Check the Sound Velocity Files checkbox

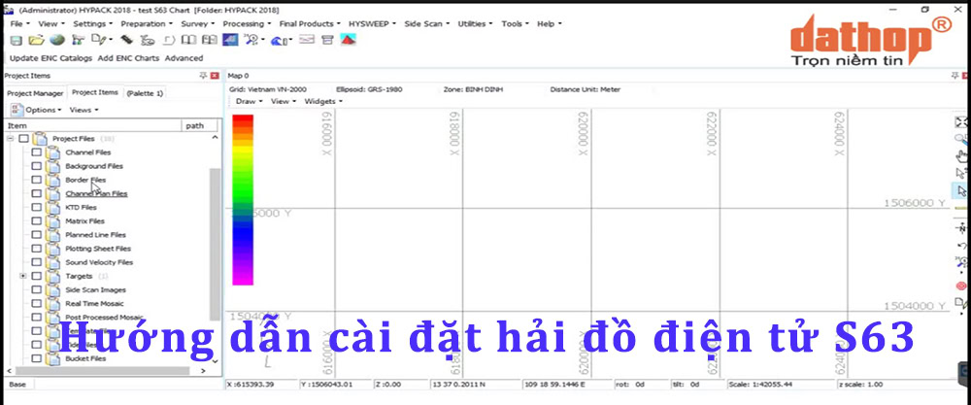click(x=37, y=262)
